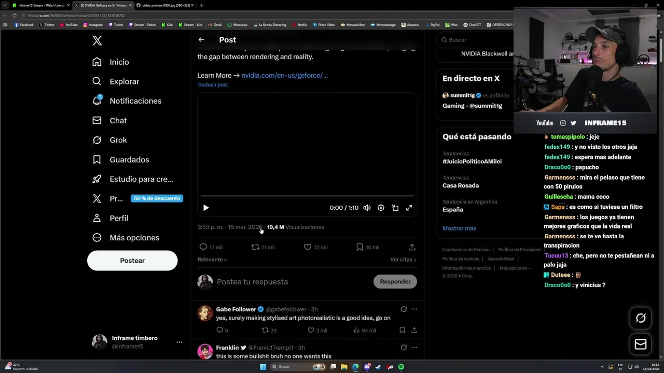Open Gabe Follower's profile avatar
The width and height of the screenshot is (664, 373).
point(205,313)
